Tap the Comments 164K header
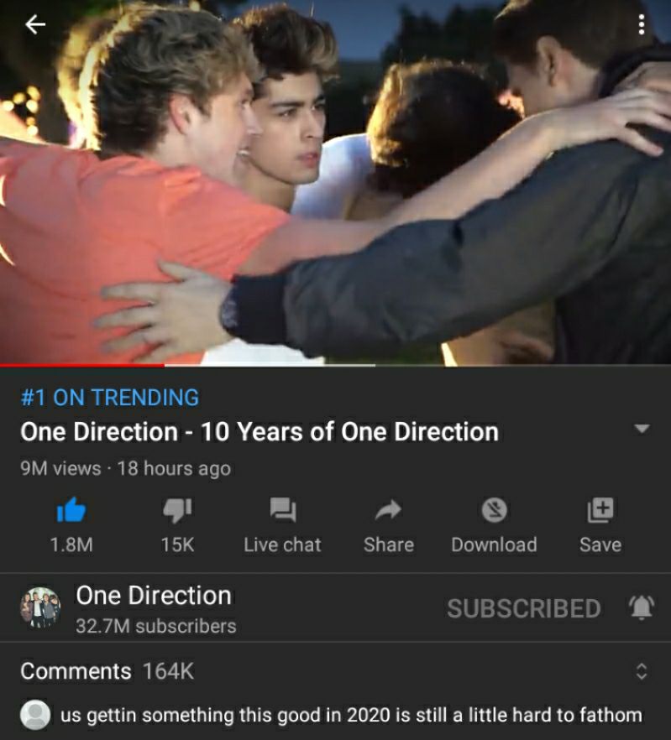This screenshot has width=671, height=740. tap(107, 671)
